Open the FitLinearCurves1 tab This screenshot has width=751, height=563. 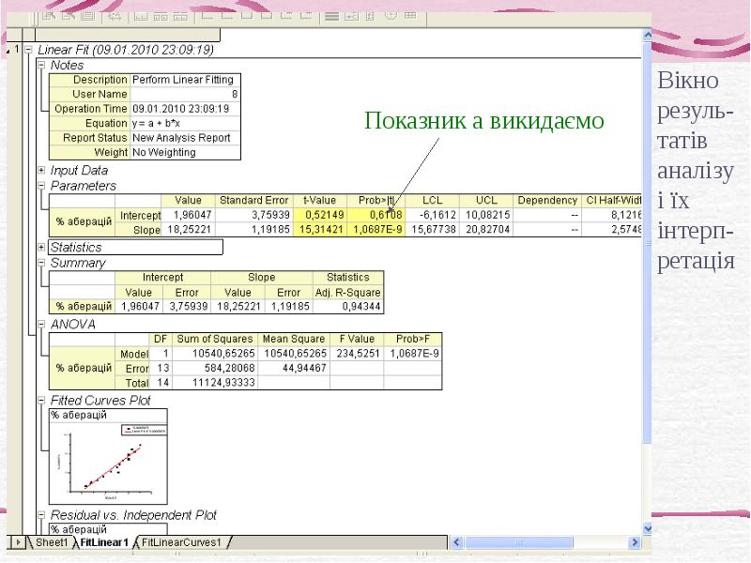183,542
